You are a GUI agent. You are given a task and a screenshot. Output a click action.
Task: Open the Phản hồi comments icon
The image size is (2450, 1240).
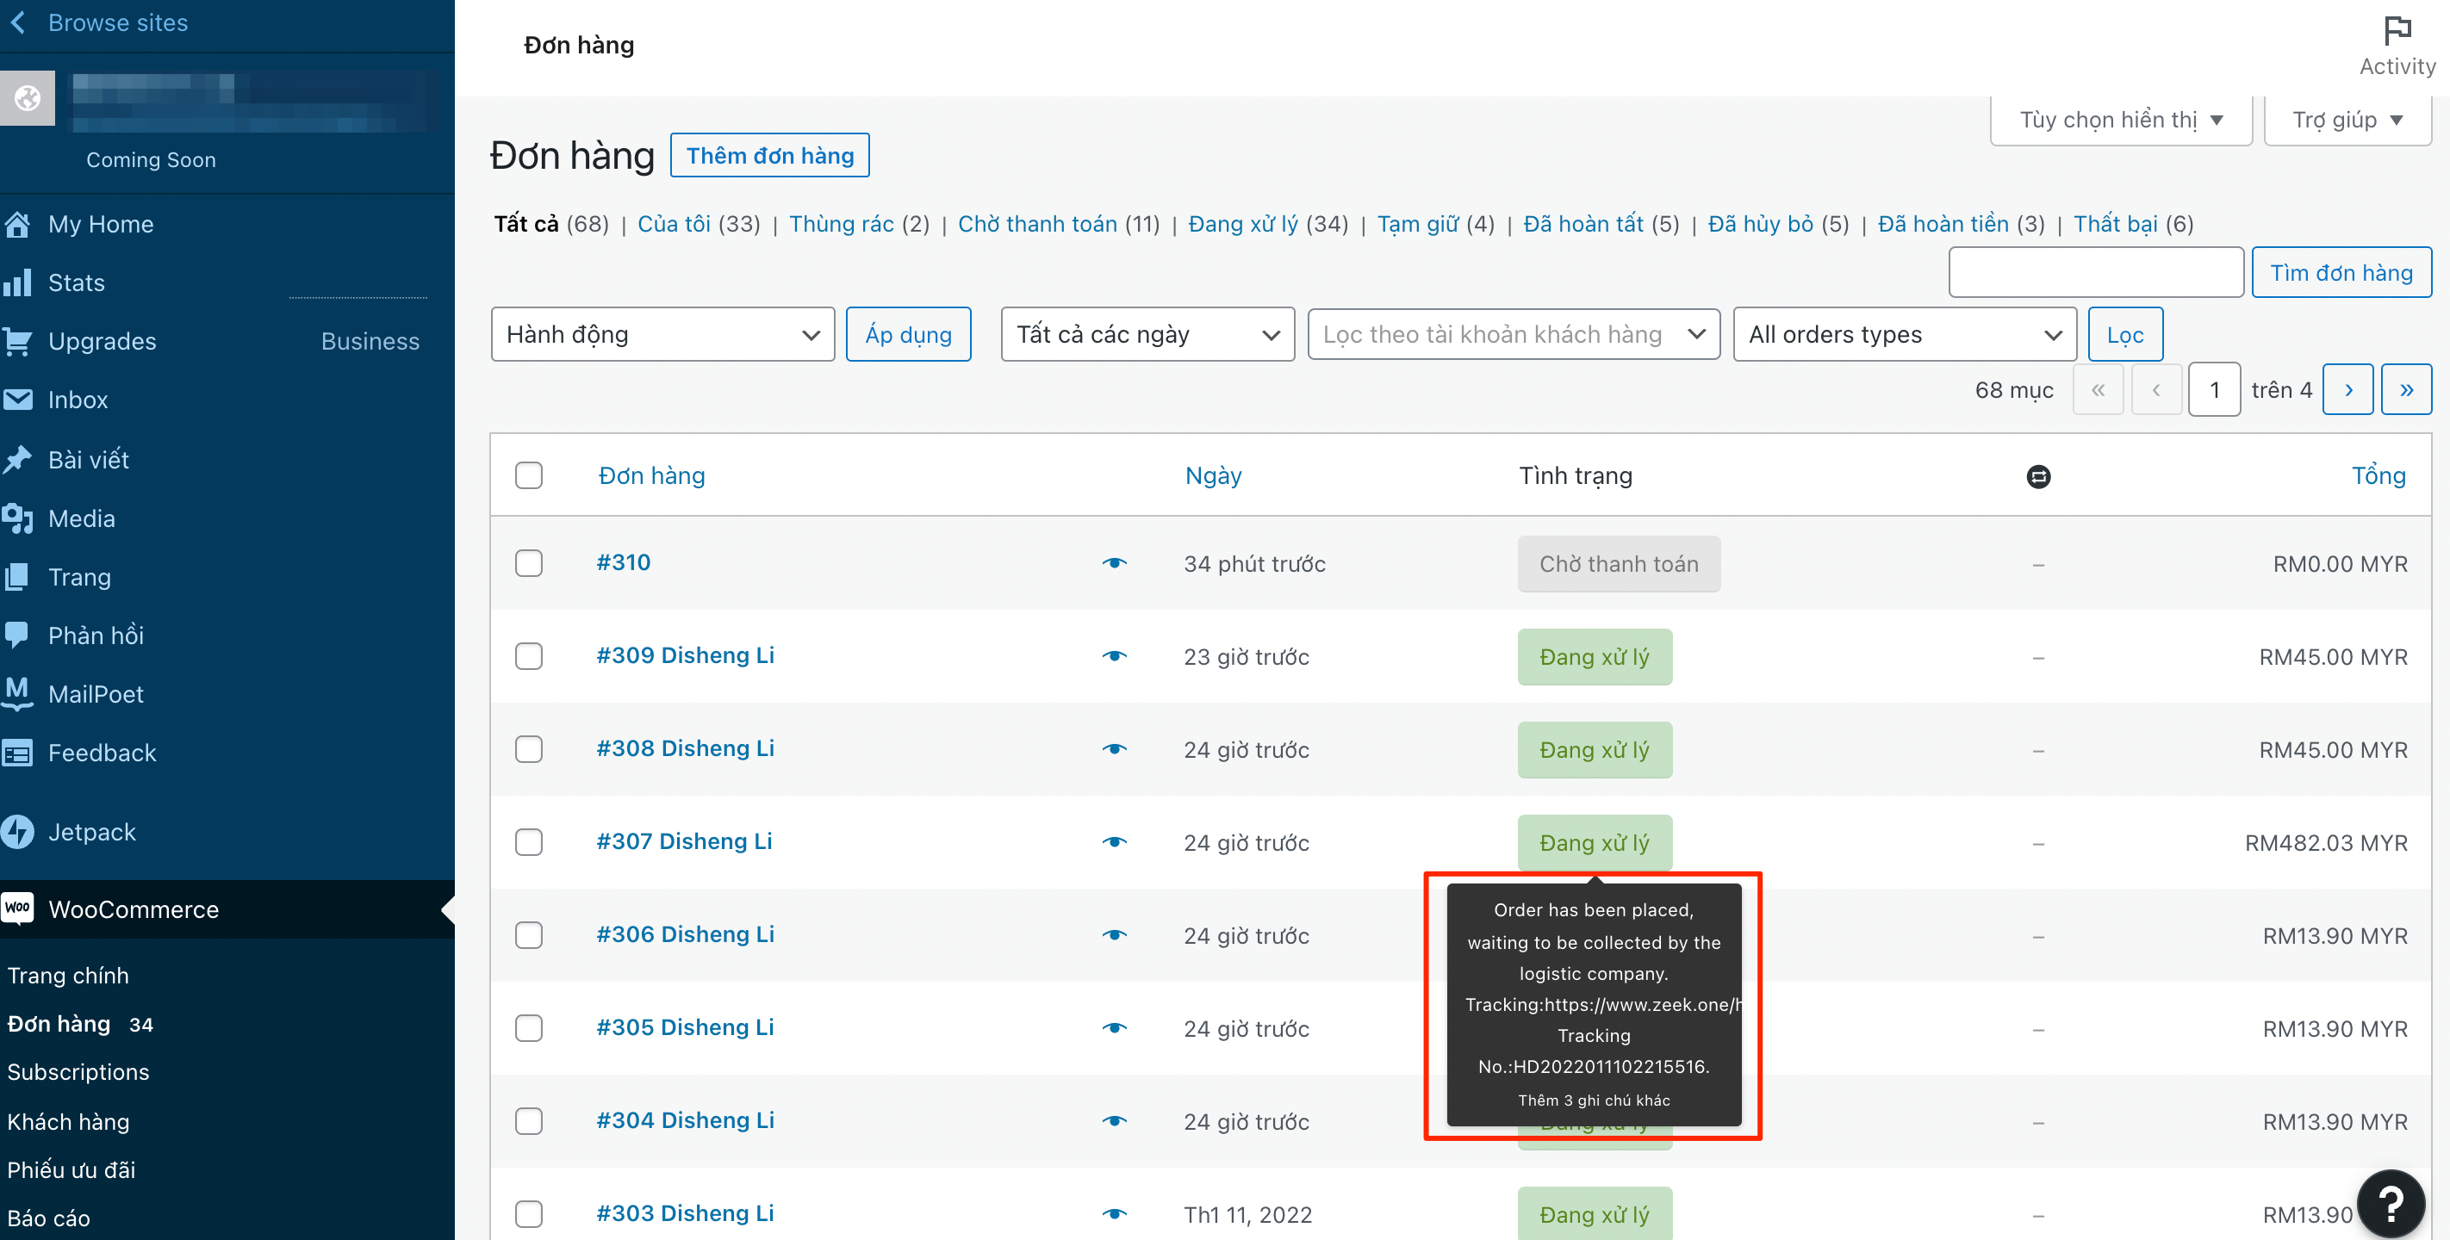(17, 635)
